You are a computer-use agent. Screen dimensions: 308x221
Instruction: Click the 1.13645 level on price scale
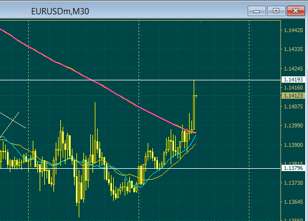[293, 201]
